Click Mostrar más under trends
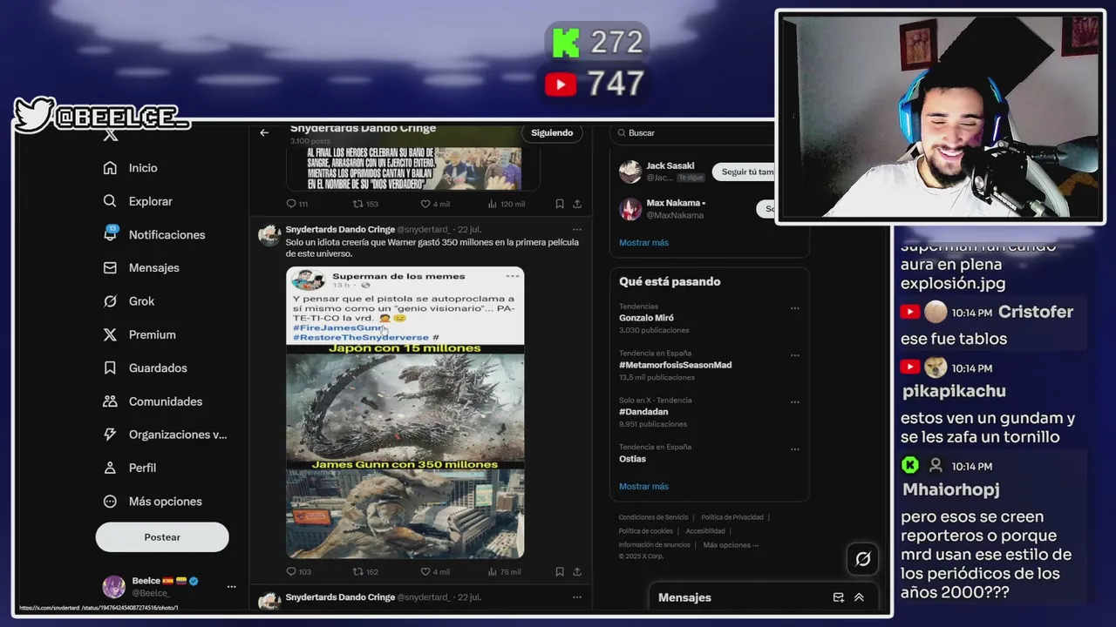The width and height of the screenshot is (1116, 627). 643,487
